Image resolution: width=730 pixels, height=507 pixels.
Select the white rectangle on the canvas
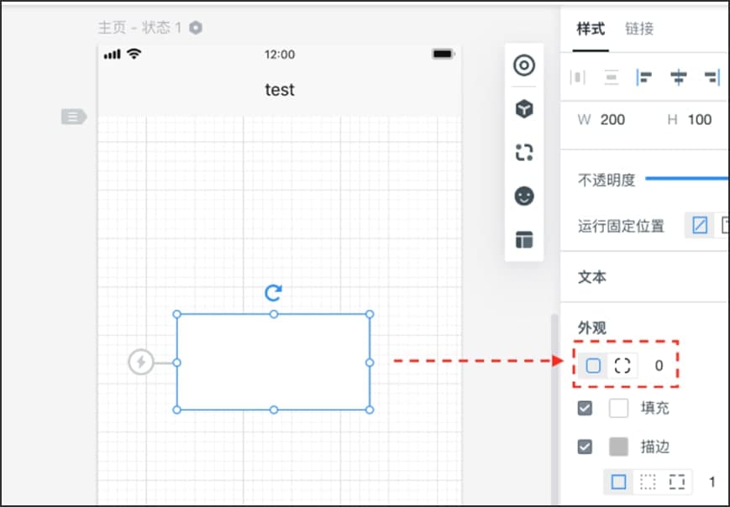273,362
